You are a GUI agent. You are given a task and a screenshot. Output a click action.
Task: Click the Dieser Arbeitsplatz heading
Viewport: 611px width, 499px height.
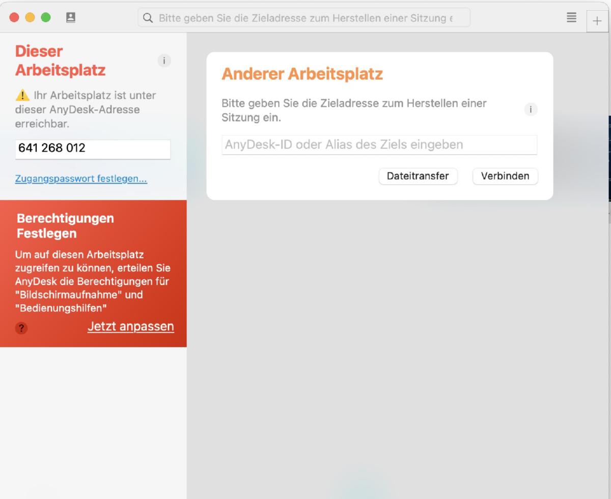click(x=60, y=61)
